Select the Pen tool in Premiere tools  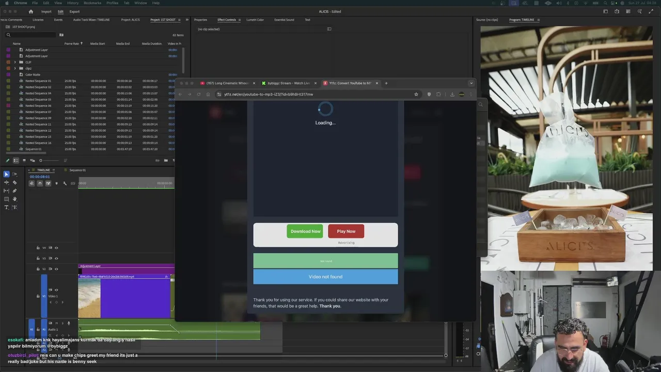coord(14,191)
